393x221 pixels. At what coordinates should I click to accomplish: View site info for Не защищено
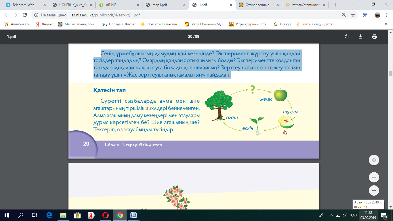point(50,15)
